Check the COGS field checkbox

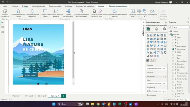[x=173, y=52]
